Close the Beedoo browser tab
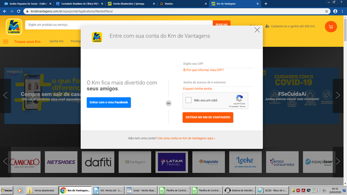The width and height of the screenshot is (347, 195). pyautogui.click(x=206, y=4)
